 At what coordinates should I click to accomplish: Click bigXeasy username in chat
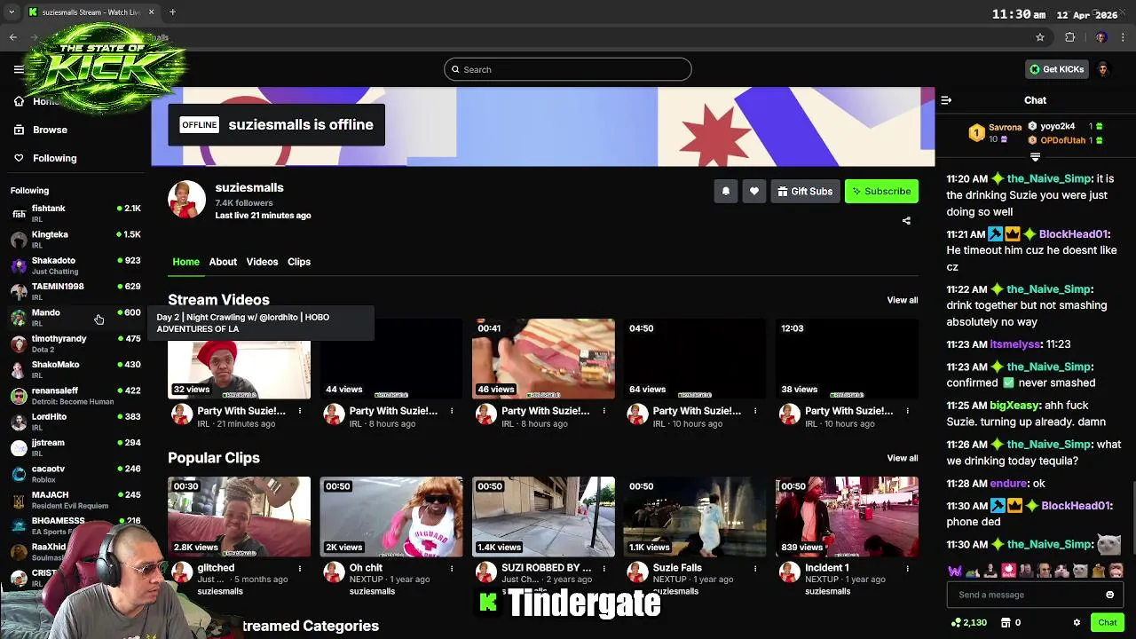(x=1014, y=406)
